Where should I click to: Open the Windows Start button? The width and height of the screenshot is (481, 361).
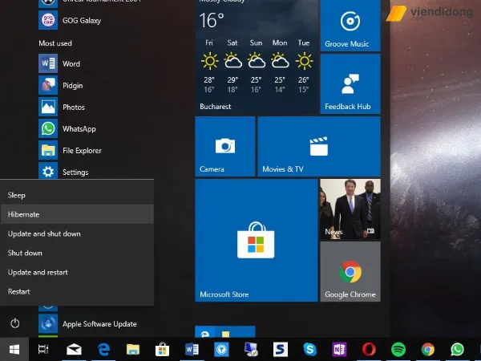click(x=14, y=349)
